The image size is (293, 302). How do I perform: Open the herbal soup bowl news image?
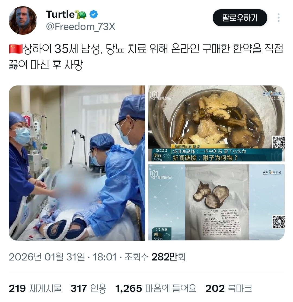pos(216,123)
